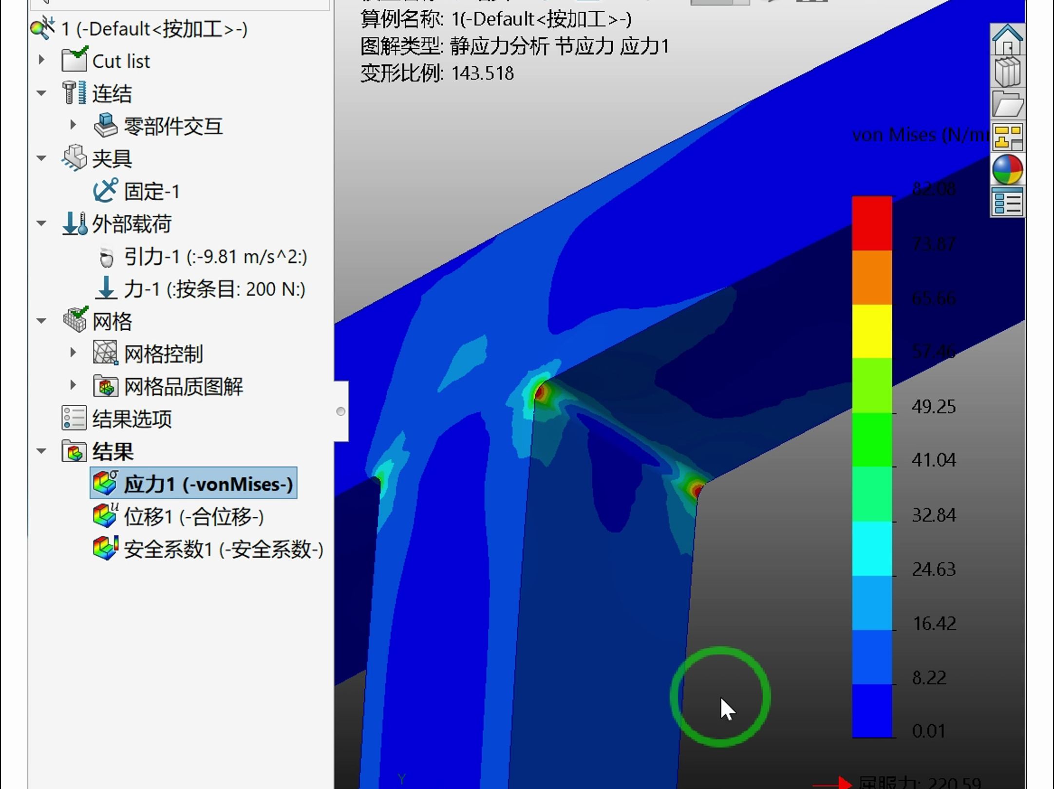
Task: Click the 网格控制 mesh control icon
Action: click(106, 353)
